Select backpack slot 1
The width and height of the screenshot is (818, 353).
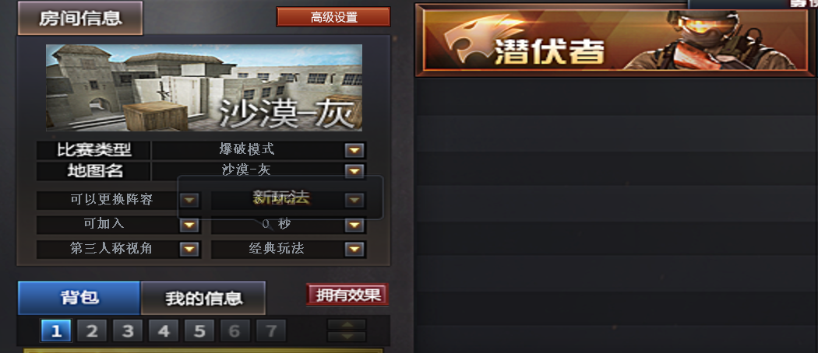(56, 331)
